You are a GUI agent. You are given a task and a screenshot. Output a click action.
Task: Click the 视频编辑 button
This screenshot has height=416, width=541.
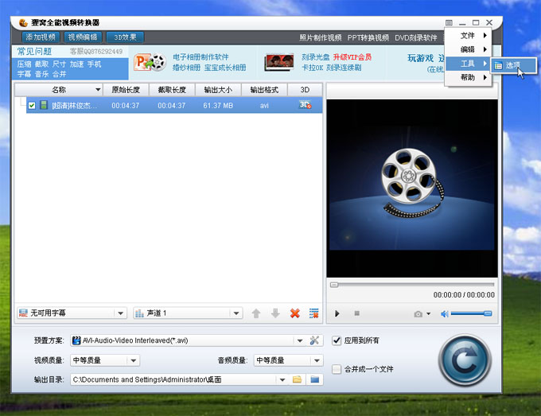coord(83,37)
